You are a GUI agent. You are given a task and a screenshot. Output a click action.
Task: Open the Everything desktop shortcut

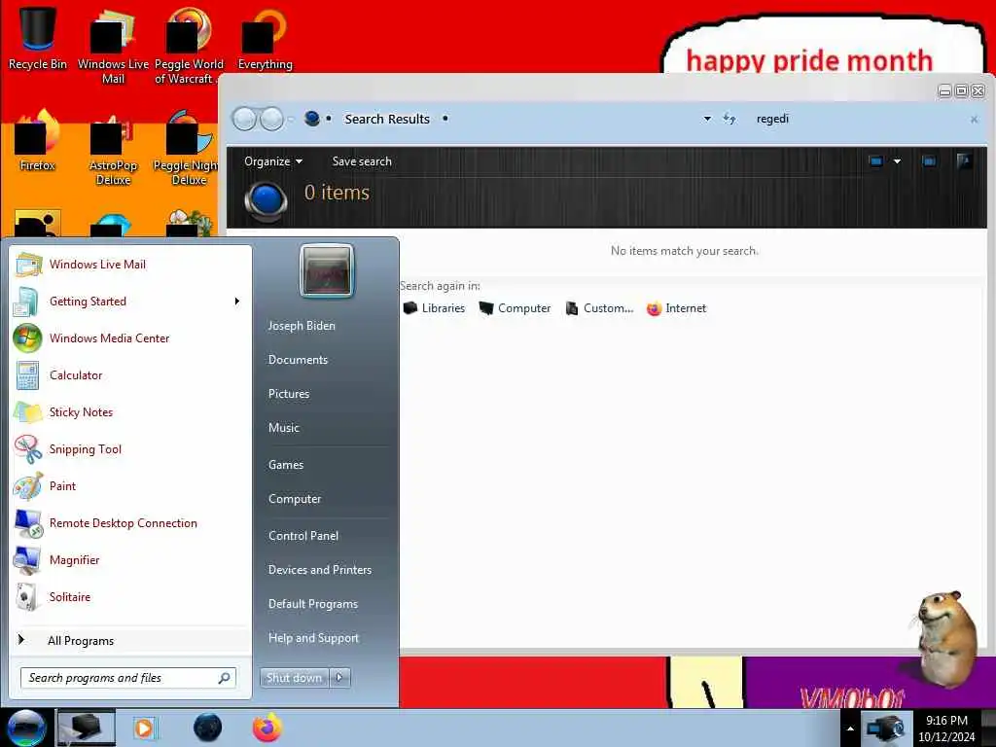pos(265,39)
